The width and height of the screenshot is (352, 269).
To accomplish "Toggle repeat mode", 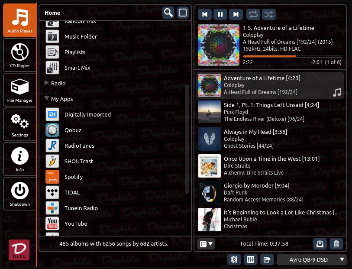I will point(253,14).
